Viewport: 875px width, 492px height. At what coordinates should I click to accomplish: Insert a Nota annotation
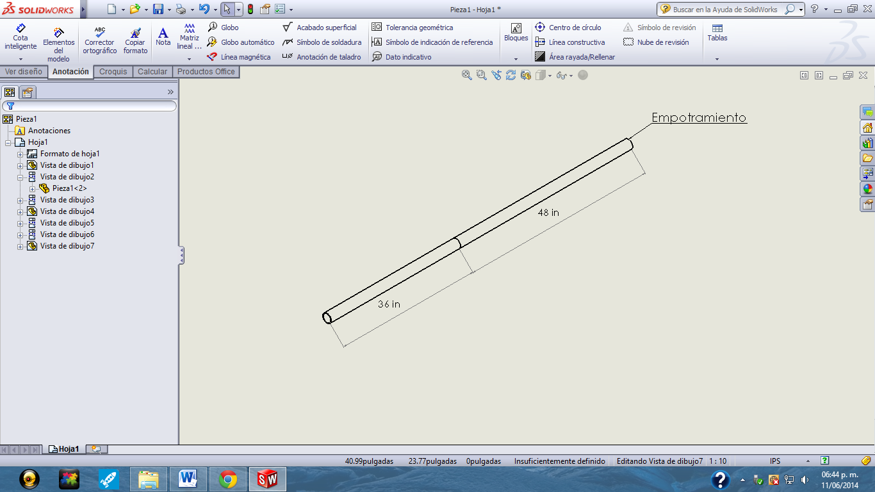pos(163,37)
